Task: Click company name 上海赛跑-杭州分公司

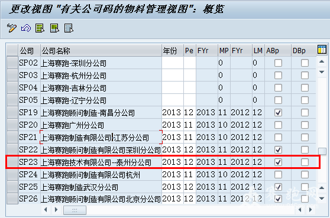Action: click(x=74, y=76)
